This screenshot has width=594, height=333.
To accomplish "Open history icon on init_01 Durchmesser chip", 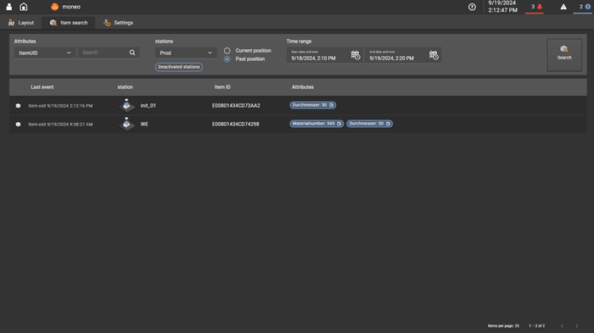I will tap(331, 105).
